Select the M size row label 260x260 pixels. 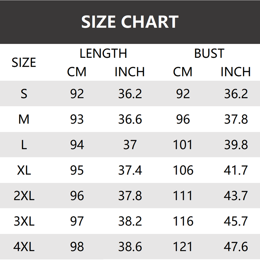(24, 119)
